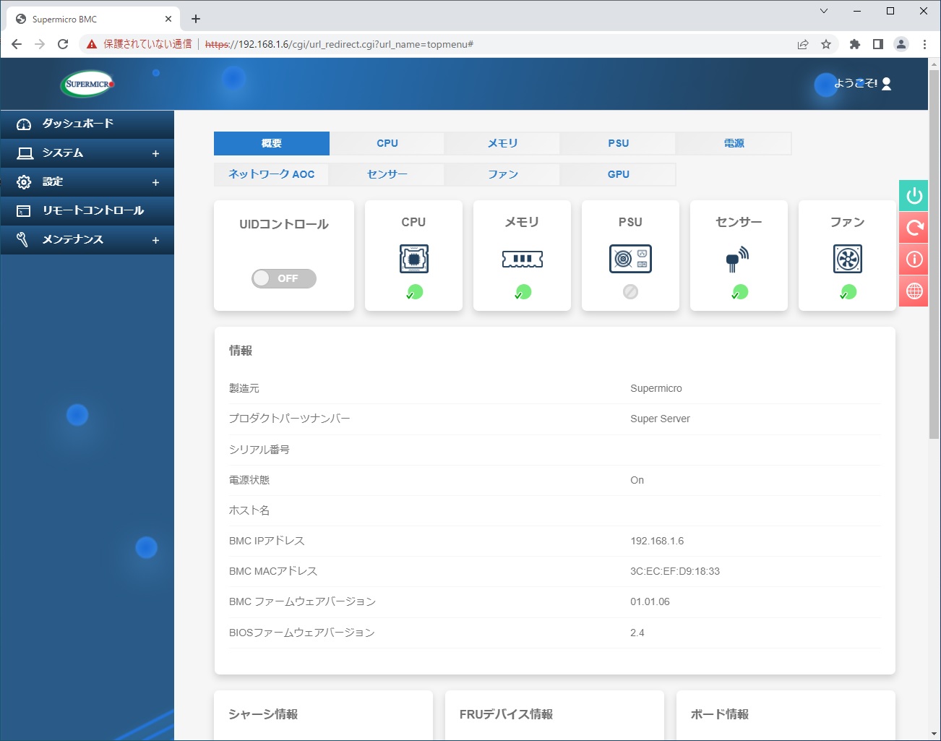Click the green power control icon
The height and width of the screenshot is (741, 941).
(x=913, y=195)
